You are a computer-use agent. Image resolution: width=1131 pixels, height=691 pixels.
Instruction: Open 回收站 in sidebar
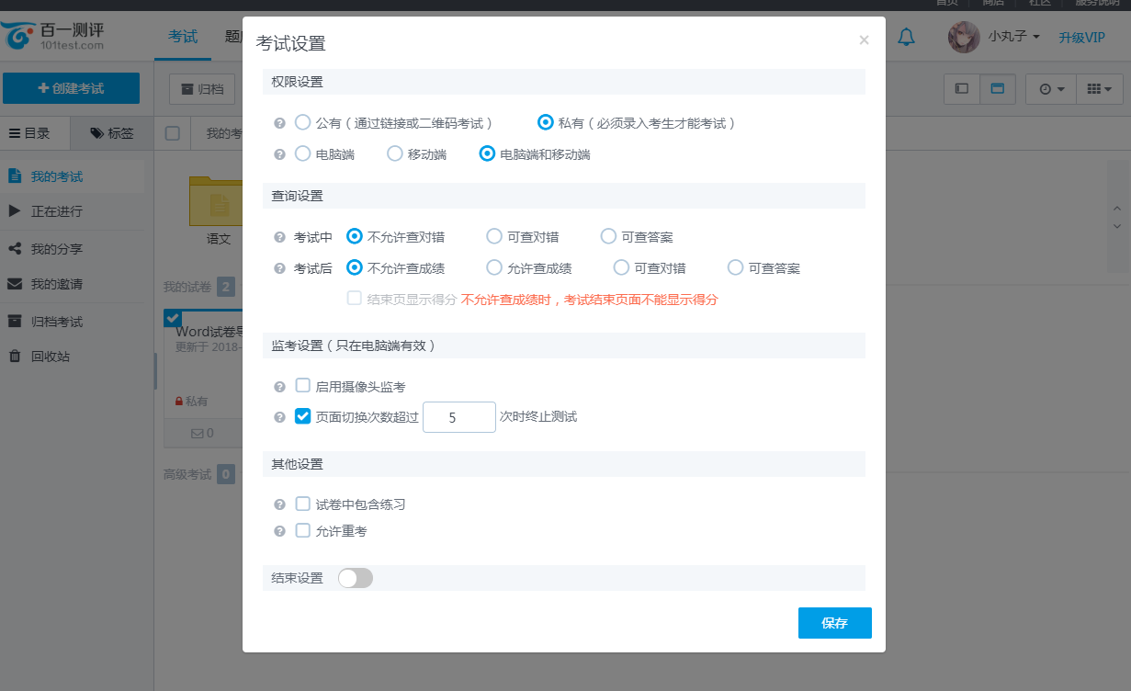coord(73,357)
